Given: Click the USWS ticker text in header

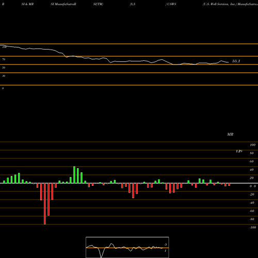Looking at the screenshot, I should pyautogui.click(x=171, y=4).
